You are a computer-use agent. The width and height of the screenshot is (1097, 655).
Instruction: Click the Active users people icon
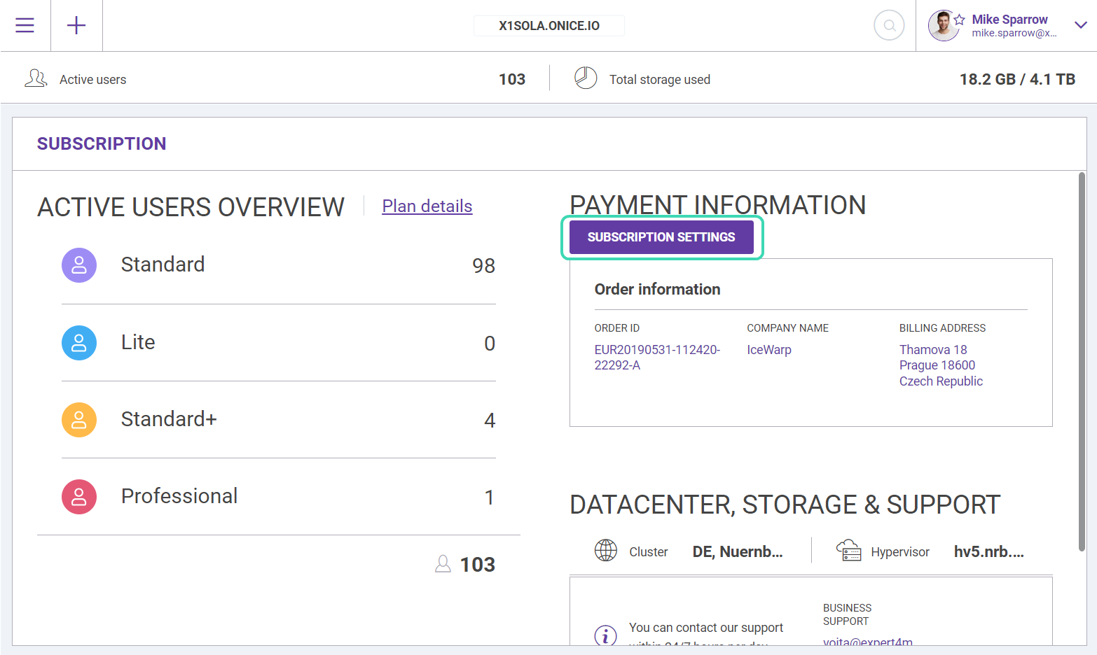[36, 78]
